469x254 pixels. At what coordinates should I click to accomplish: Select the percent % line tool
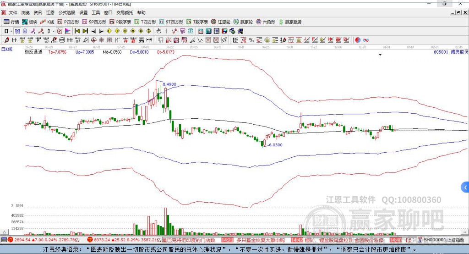251,40
